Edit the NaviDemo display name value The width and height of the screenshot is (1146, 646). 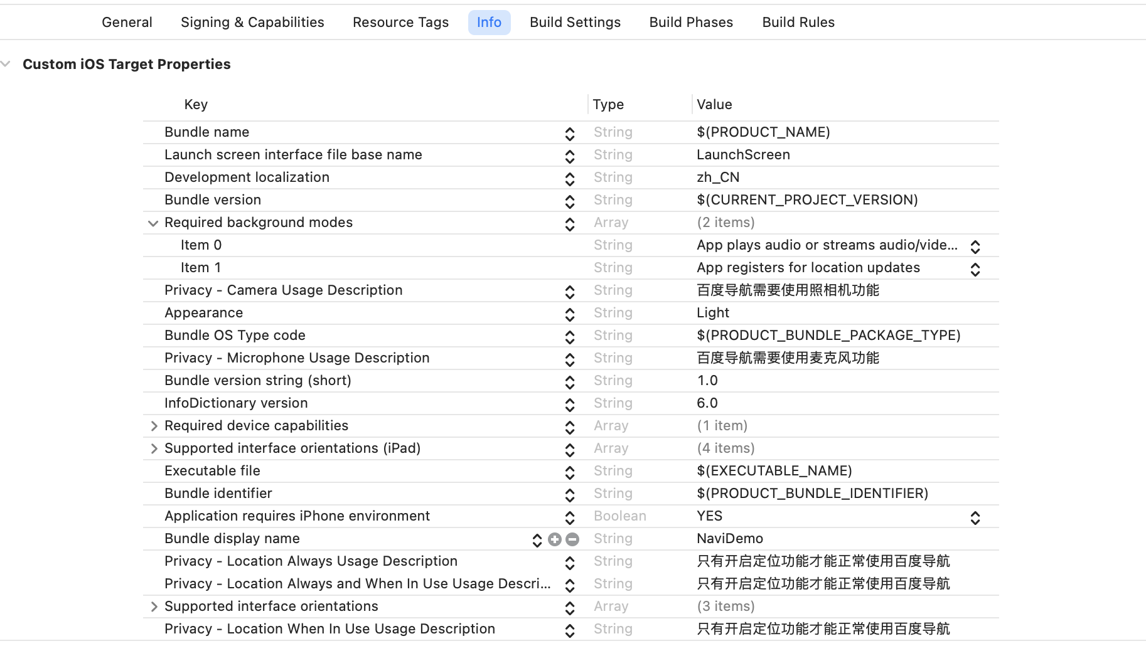[729, 539]
